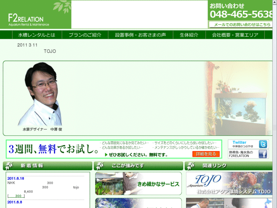Open the 2011.6.8 news entry

(x=14, y=202)
